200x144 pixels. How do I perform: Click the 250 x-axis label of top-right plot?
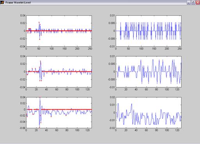(x=180, y=48)
